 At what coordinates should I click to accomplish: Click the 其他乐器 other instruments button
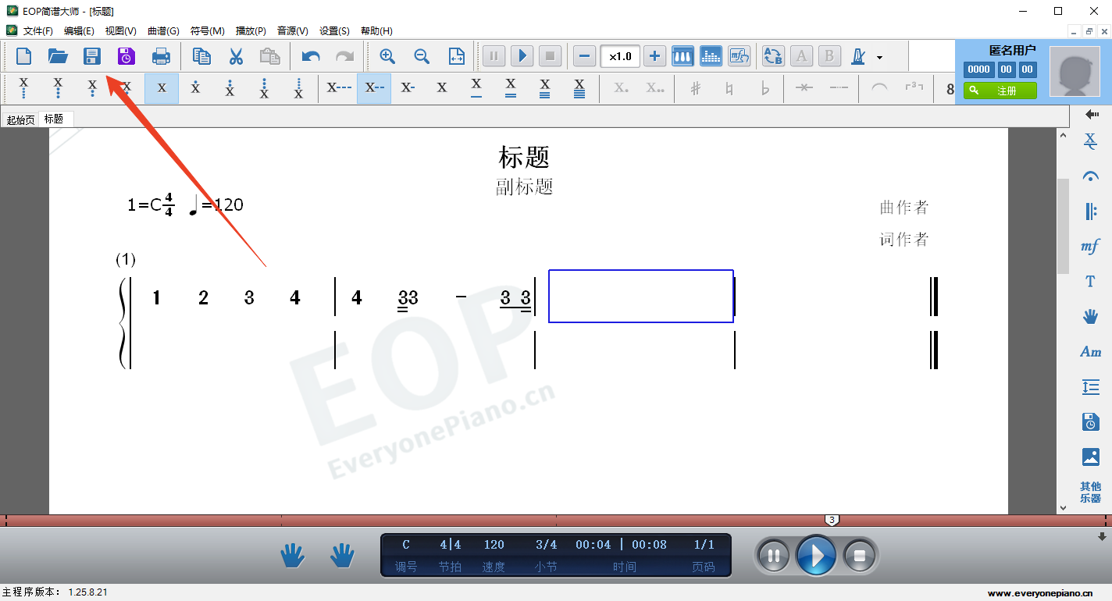1091,492
